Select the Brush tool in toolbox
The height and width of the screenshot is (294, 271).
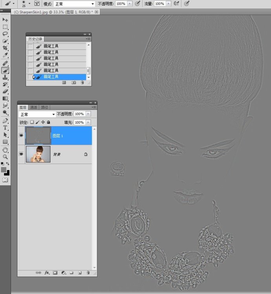(x=5, y=71)
